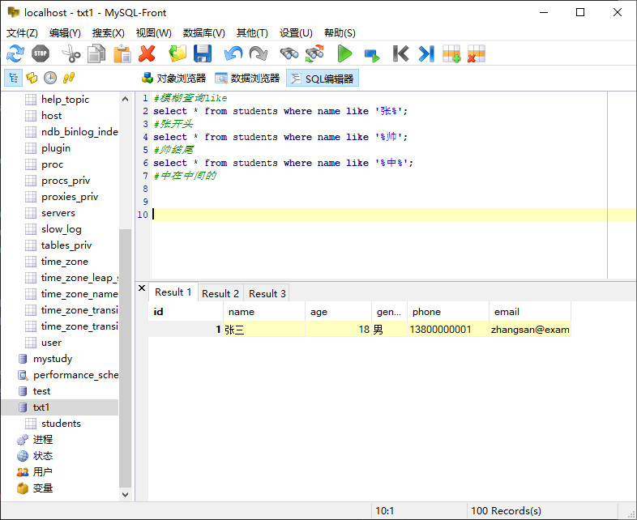Click the red X delete icon
The height and width of the screenshot is (520, 637).
tap(147, 54)
